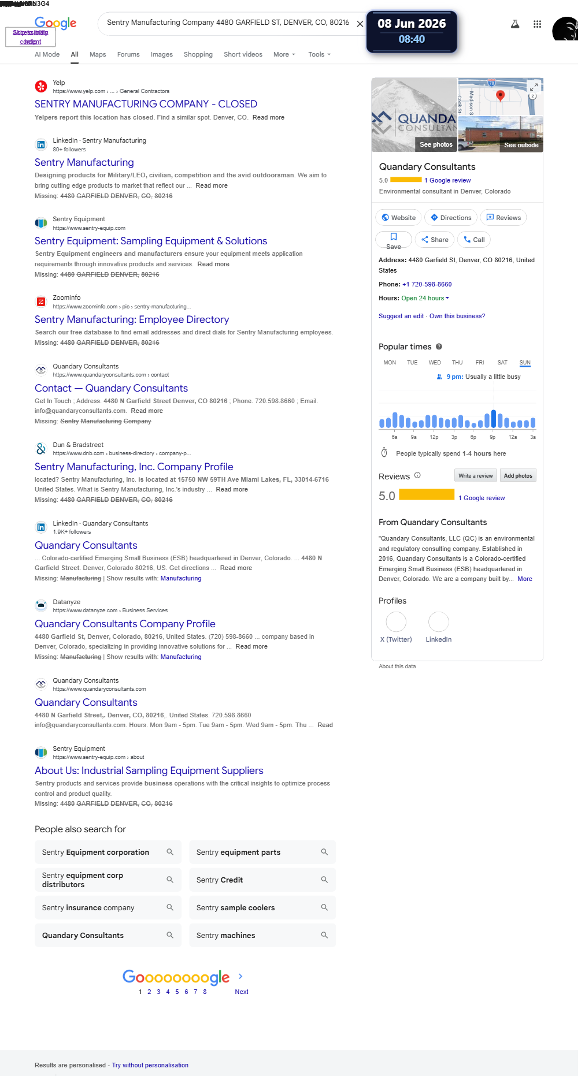Expand Sentry Manufacturing LinkedIn snippet Read more
Image resolution: width=585 pixels, height=1076 pixels.
pos(212,185)
